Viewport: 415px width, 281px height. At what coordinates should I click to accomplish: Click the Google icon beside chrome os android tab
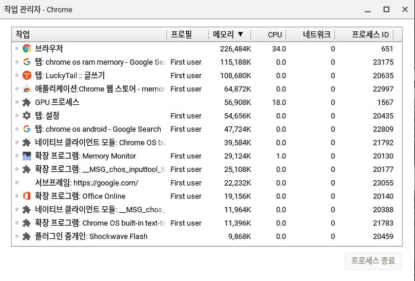(27, 129)
